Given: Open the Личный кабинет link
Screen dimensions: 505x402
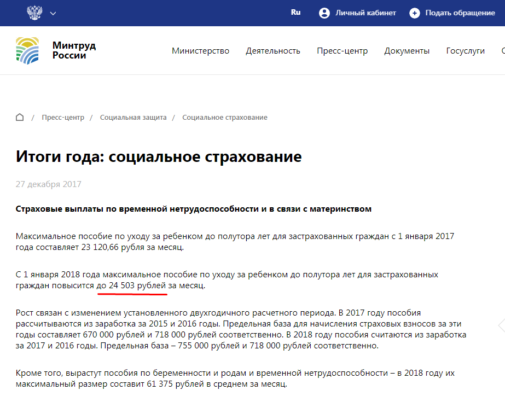Looking at the screenshot, I should point(365,13).
